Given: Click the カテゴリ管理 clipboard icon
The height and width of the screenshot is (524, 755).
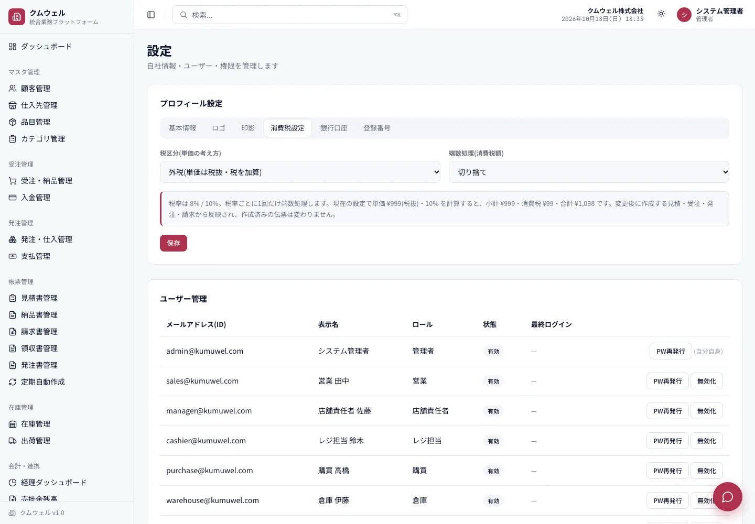Looking at the screenshot, I should 13,139.
